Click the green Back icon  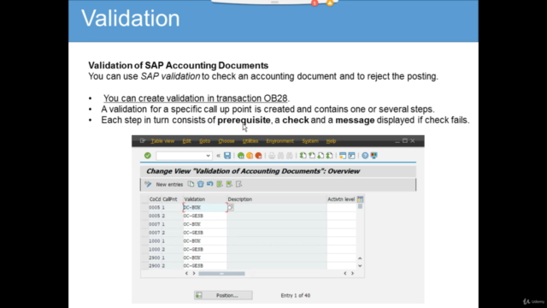(x=241, y=156)
